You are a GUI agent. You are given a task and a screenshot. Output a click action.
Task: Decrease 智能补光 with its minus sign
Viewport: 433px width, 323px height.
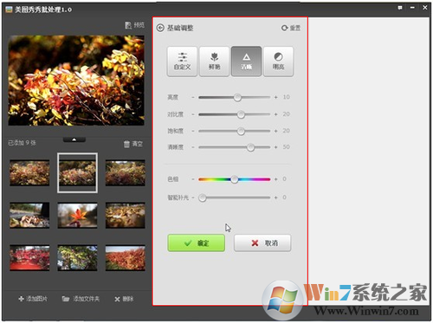(x=193, y=197)
